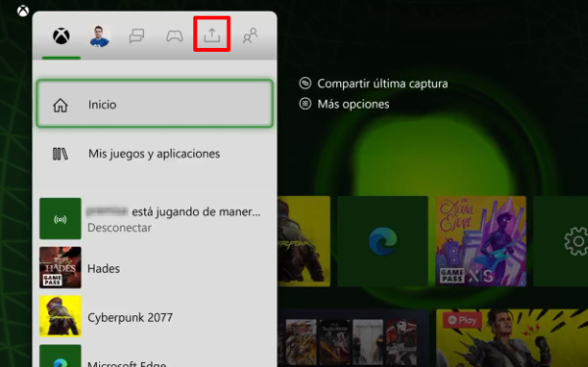Viewport: 588px width, 367px height.
Task: Open the Xbox home guide tab
Action: coord(61,36)
